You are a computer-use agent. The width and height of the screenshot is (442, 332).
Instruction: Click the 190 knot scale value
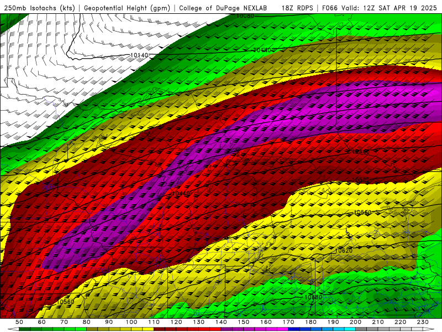(333, 322)
